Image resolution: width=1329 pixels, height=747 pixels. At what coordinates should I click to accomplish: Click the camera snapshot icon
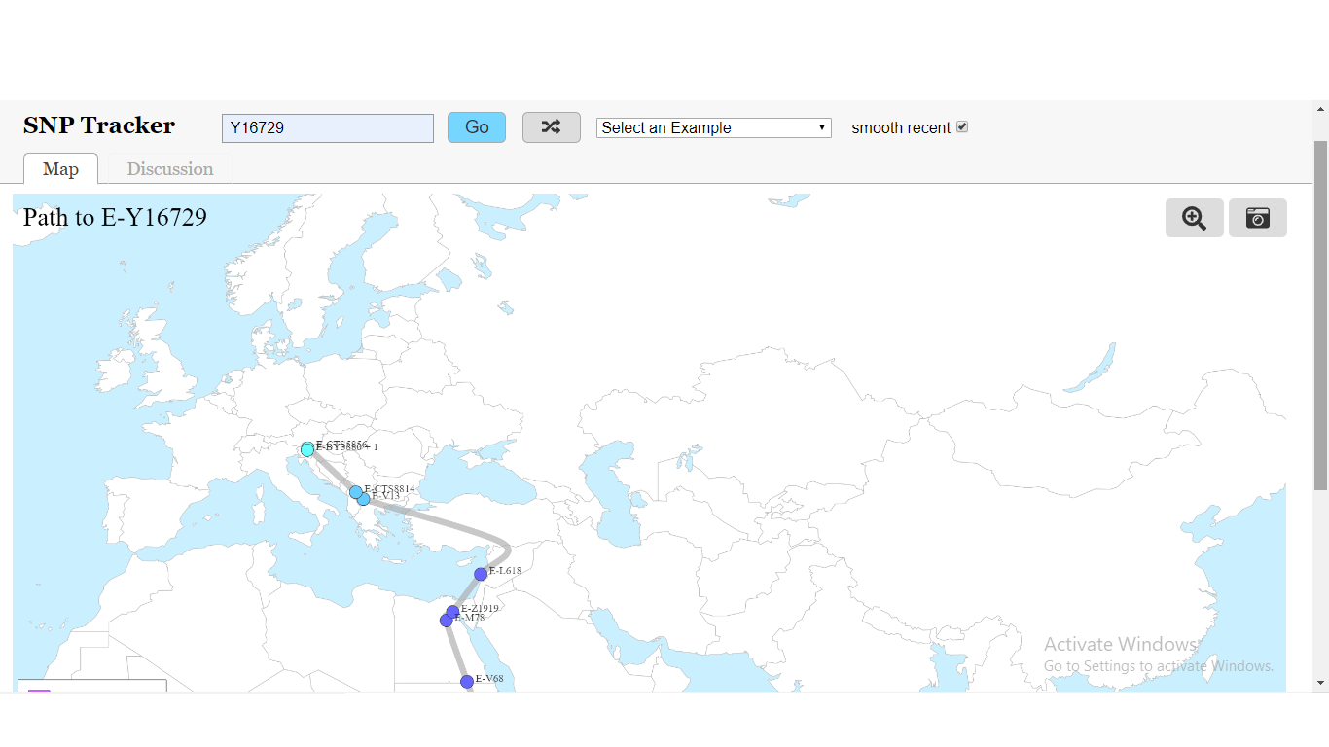click(1258, 217)
